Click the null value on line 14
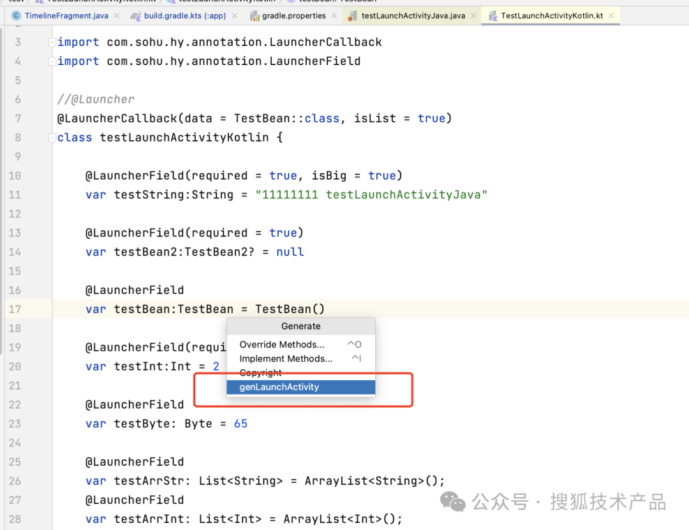 (290, 252)
